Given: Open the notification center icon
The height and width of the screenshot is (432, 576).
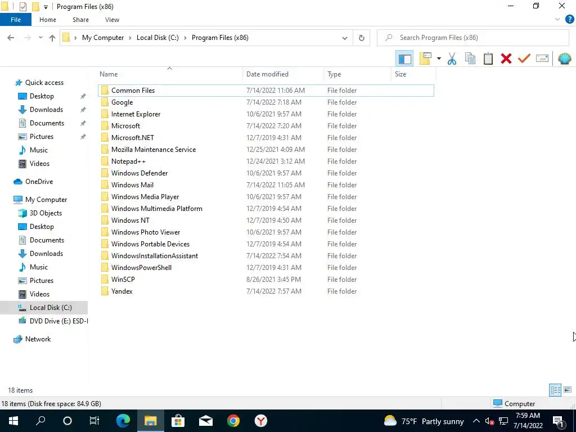Looking at the screenshot, I should point(558,421).
